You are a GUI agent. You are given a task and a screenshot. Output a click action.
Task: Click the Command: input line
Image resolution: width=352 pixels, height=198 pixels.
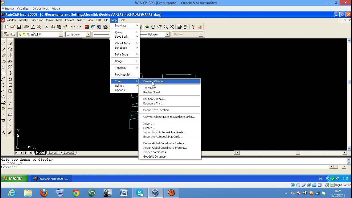coord(164,167)
